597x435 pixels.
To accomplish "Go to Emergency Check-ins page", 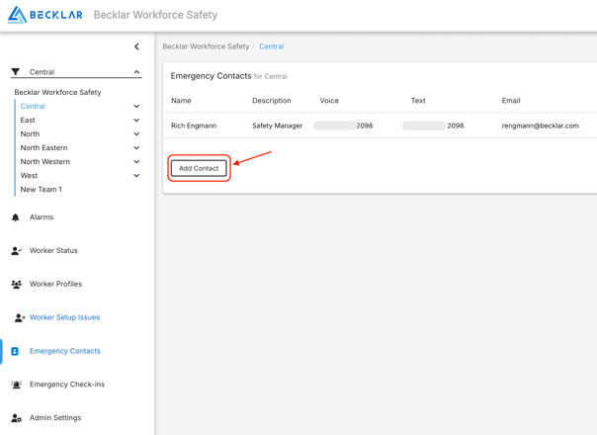I will point(66,385).
